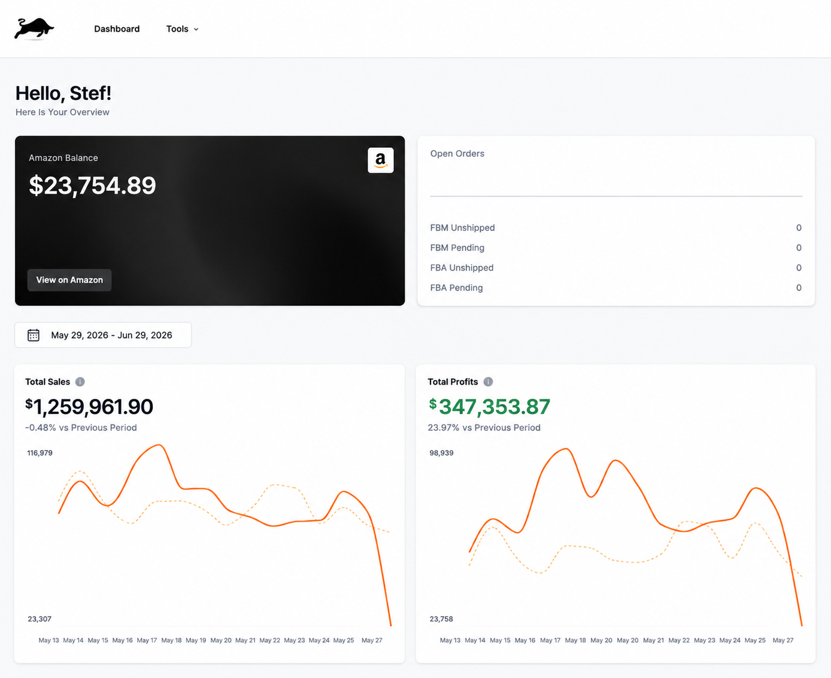Click the Open Orders heading
Viewport: 831px width, 678px height.
coord(457,154)
